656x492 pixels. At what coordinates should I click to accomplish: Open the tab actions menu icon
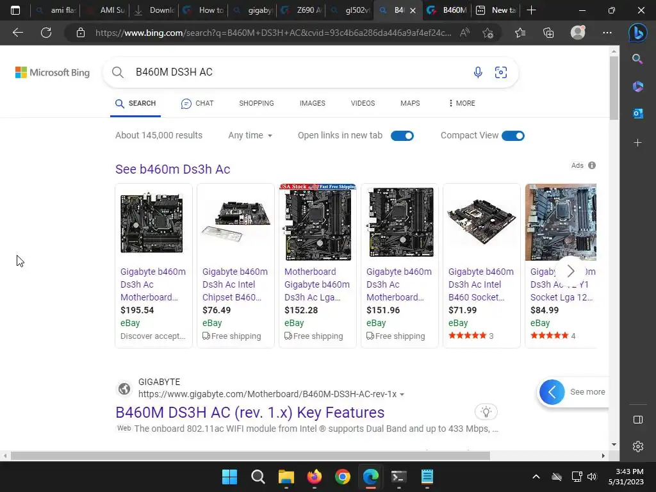[x=15, y=10]
